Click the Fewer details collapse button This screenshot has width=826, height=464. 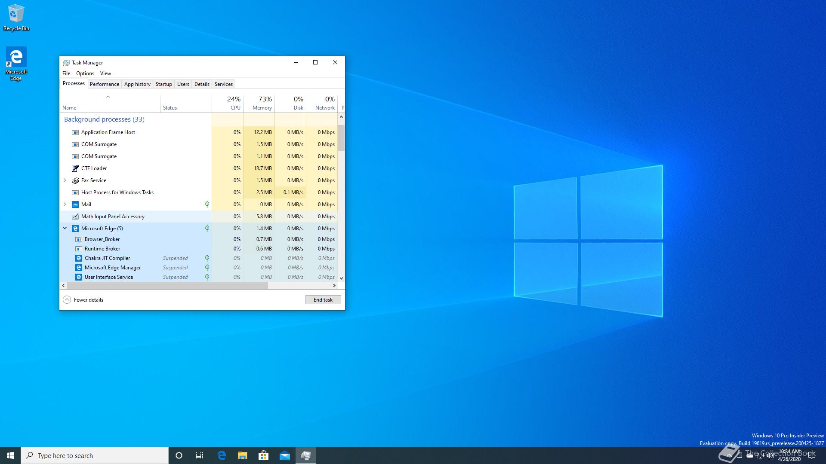(83, 300)
